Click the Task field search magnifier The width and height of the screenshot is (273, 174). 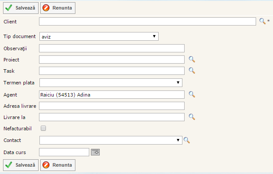coord(192,71)
